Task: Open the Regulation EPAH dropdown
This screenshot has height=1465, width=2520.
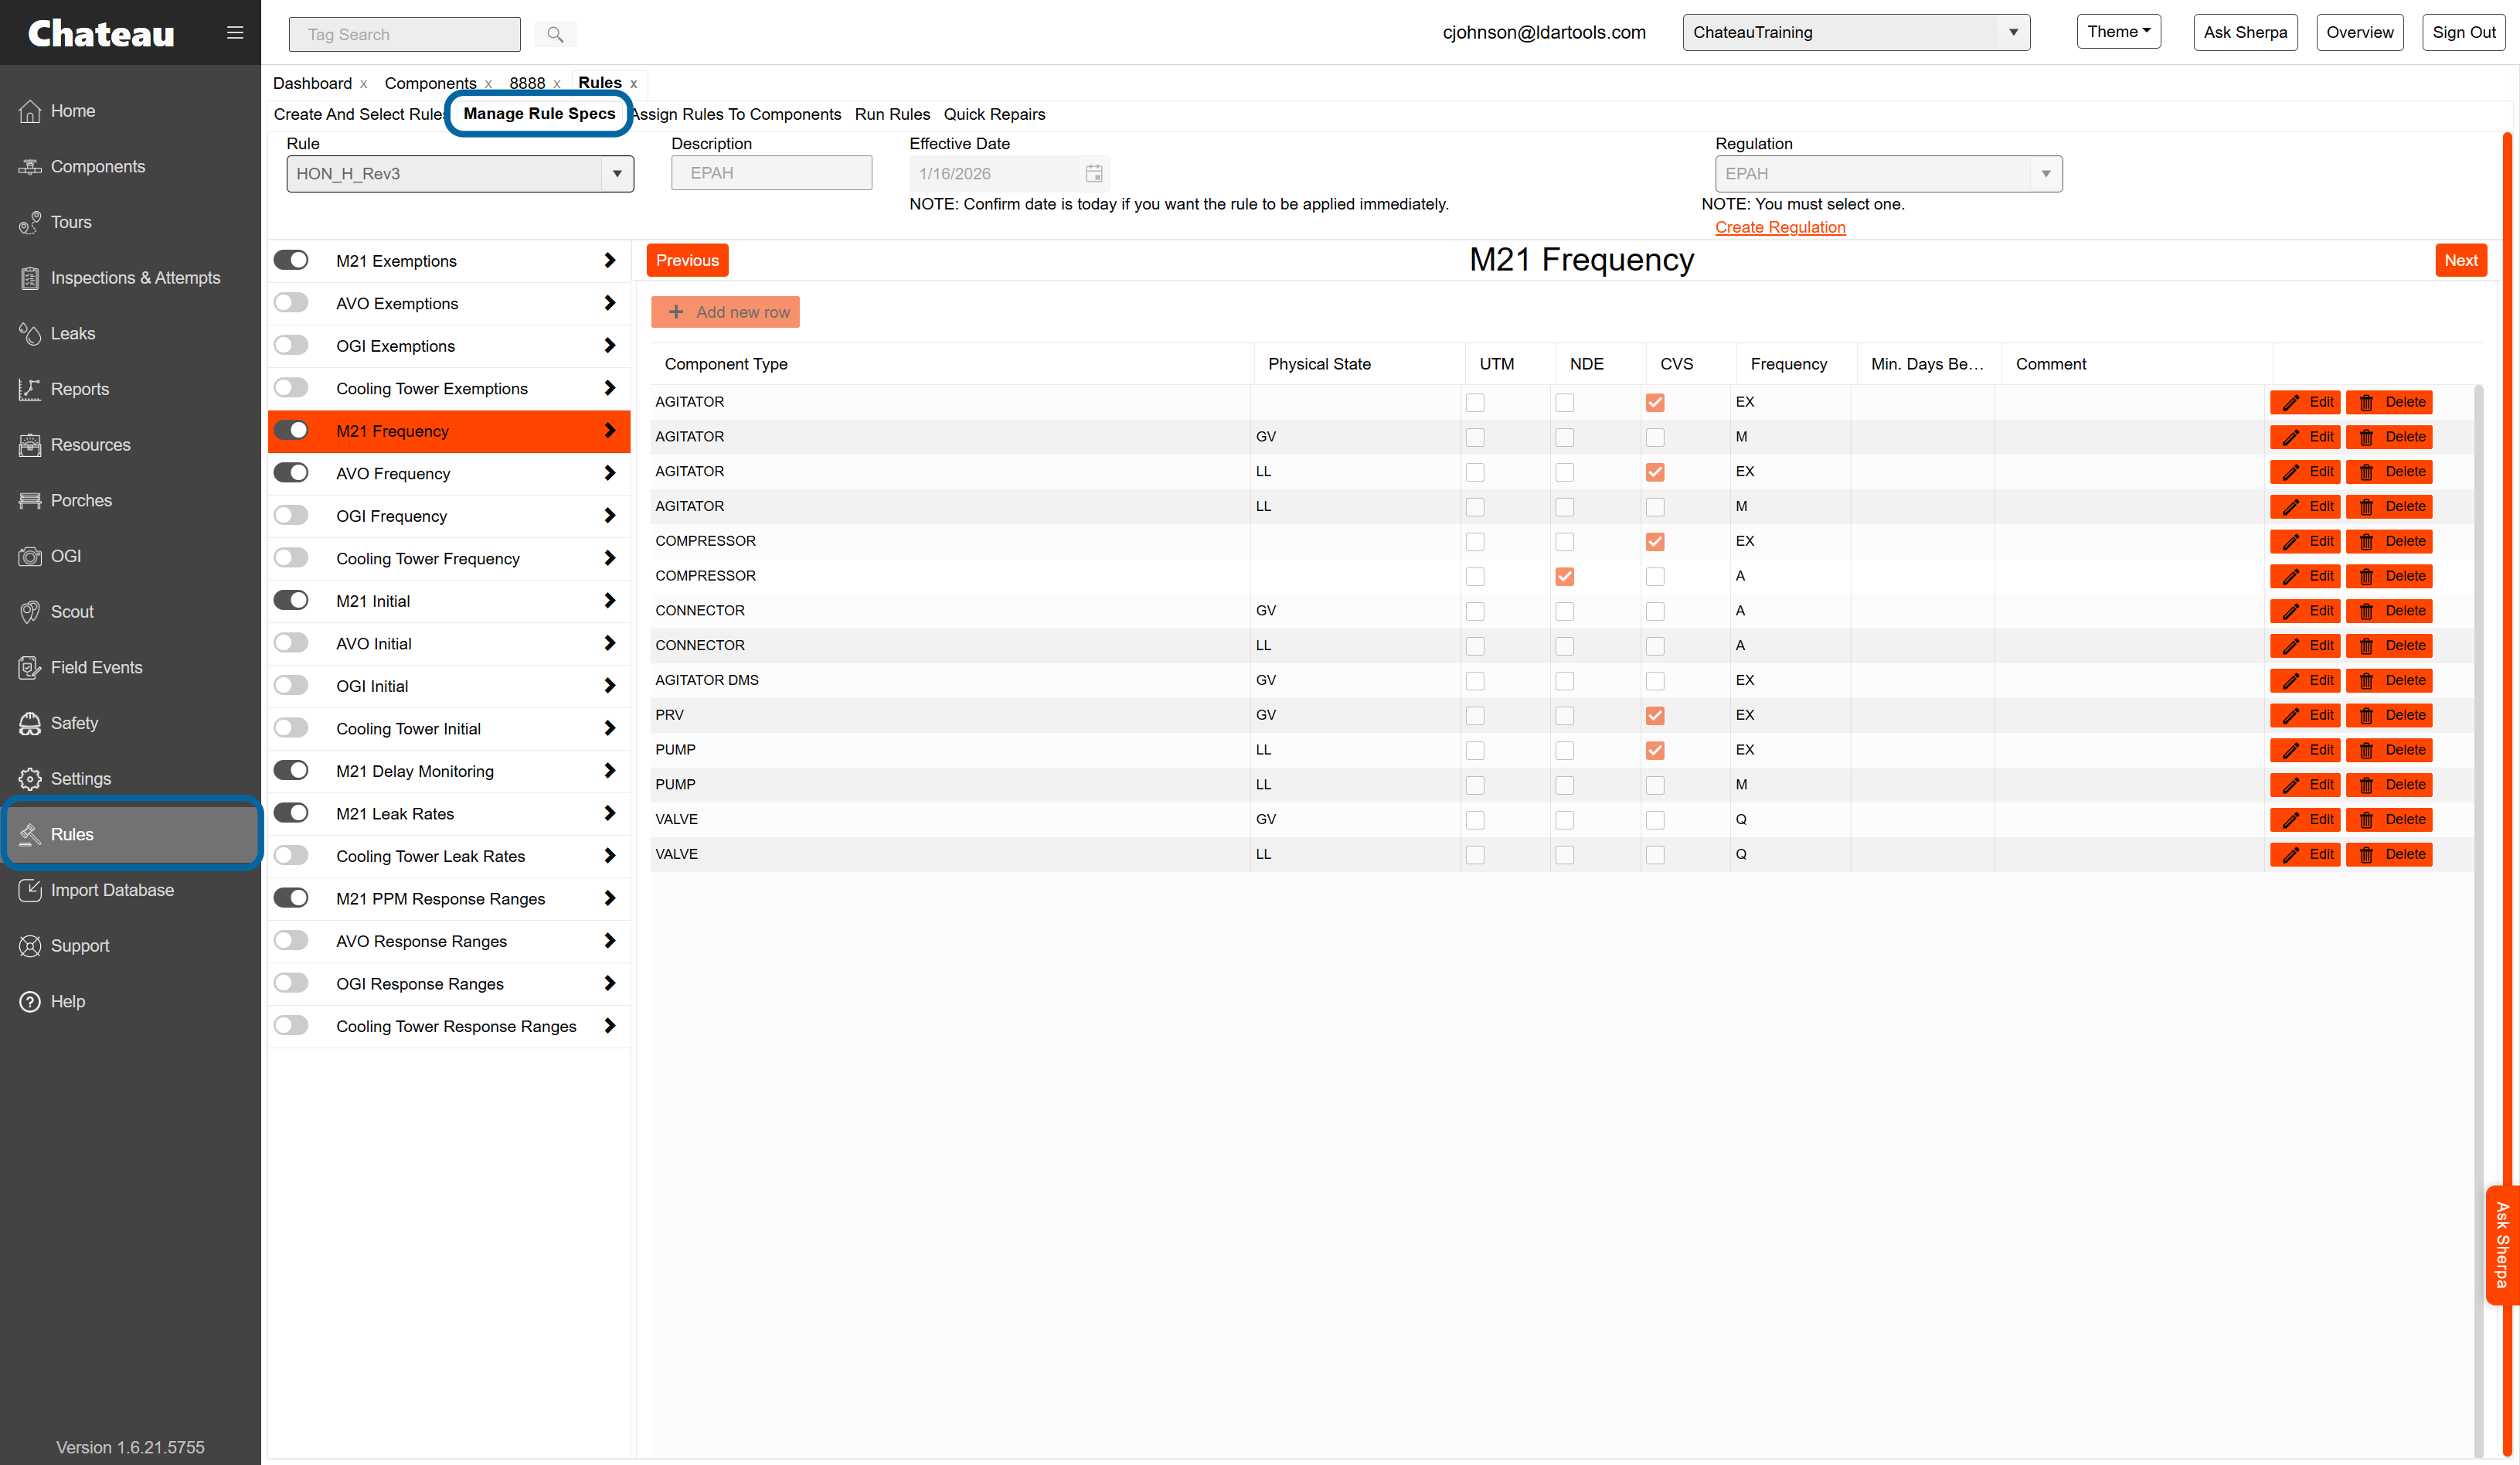Action: coord(1888,173)
